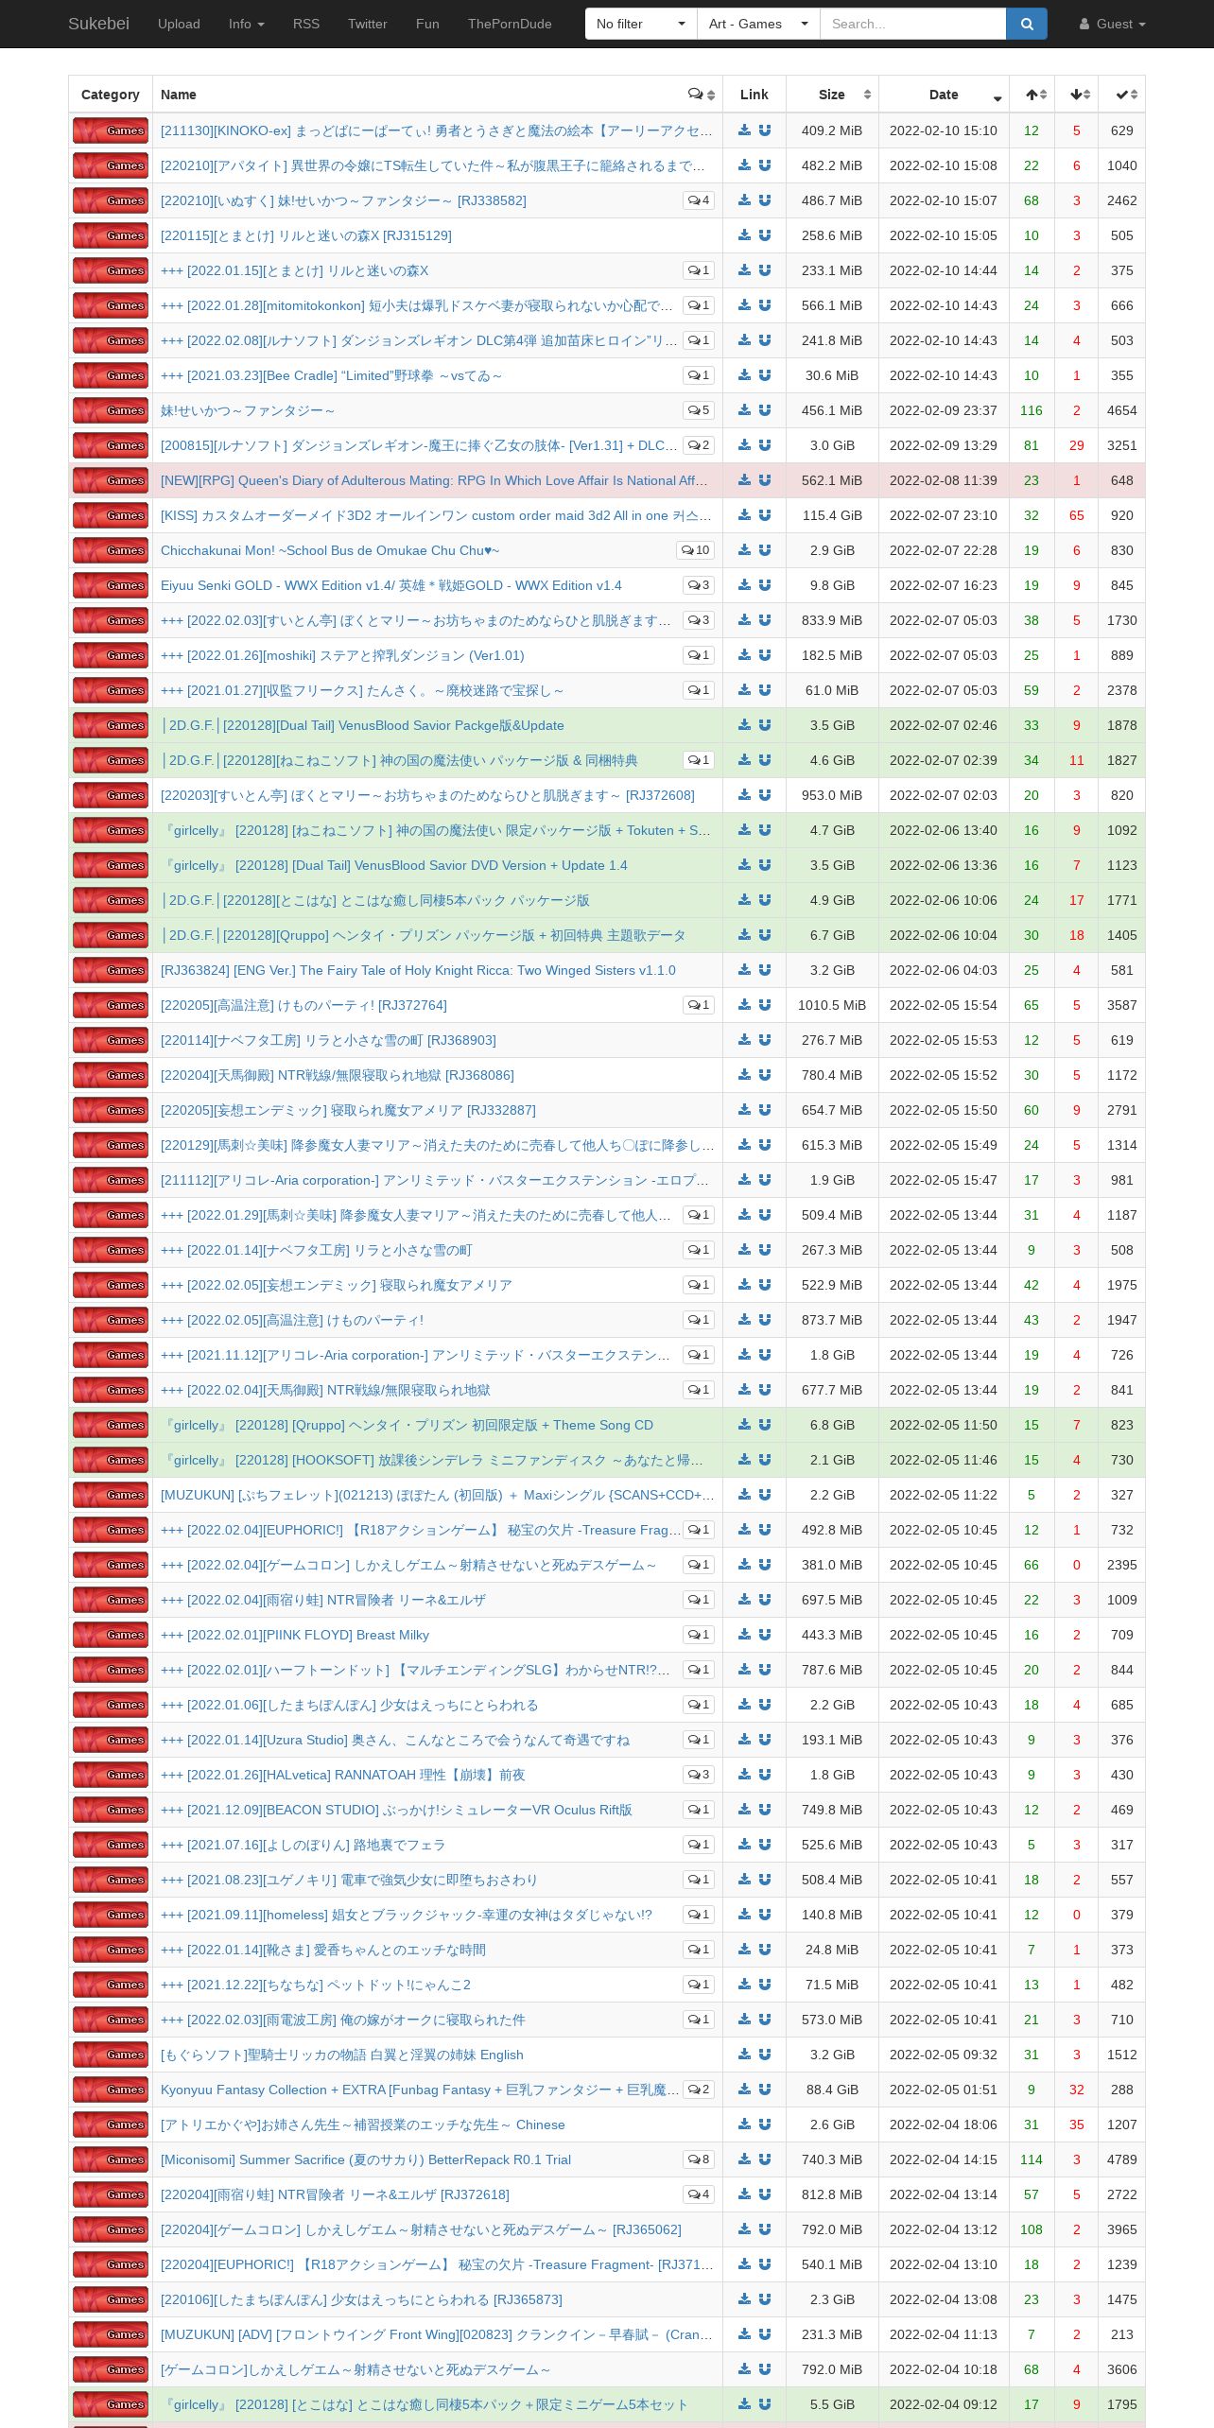The height and width of the screenshot is (2428, 1214).
Task: Sort by comments count column icon
Action: point(702,95)
